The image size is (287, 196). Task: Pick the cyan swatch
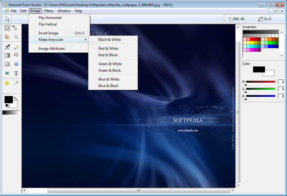click(252, 46)
